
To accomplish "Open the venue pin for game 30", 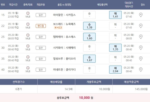I will (x=141, y=48).
